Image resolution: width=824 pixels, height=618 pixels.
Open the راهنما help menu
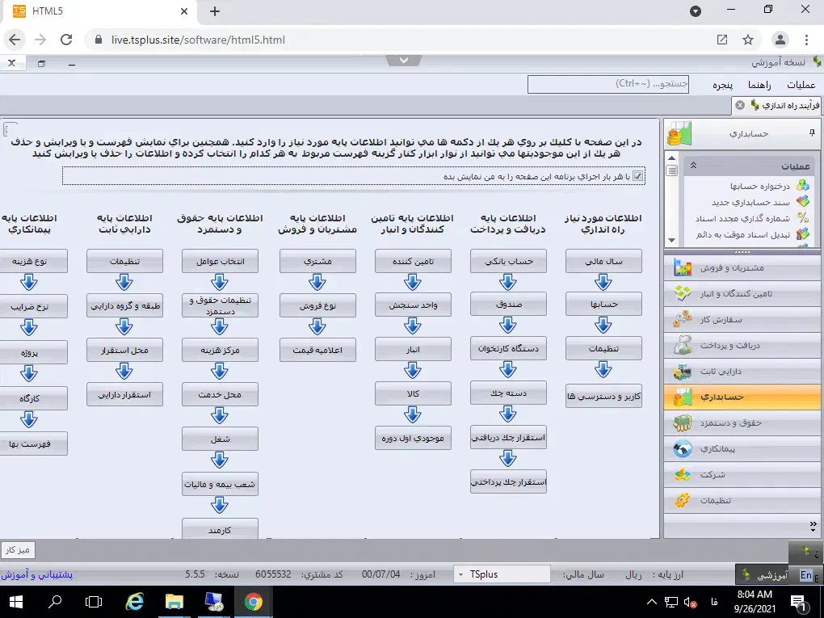click(x=759, y=85)
